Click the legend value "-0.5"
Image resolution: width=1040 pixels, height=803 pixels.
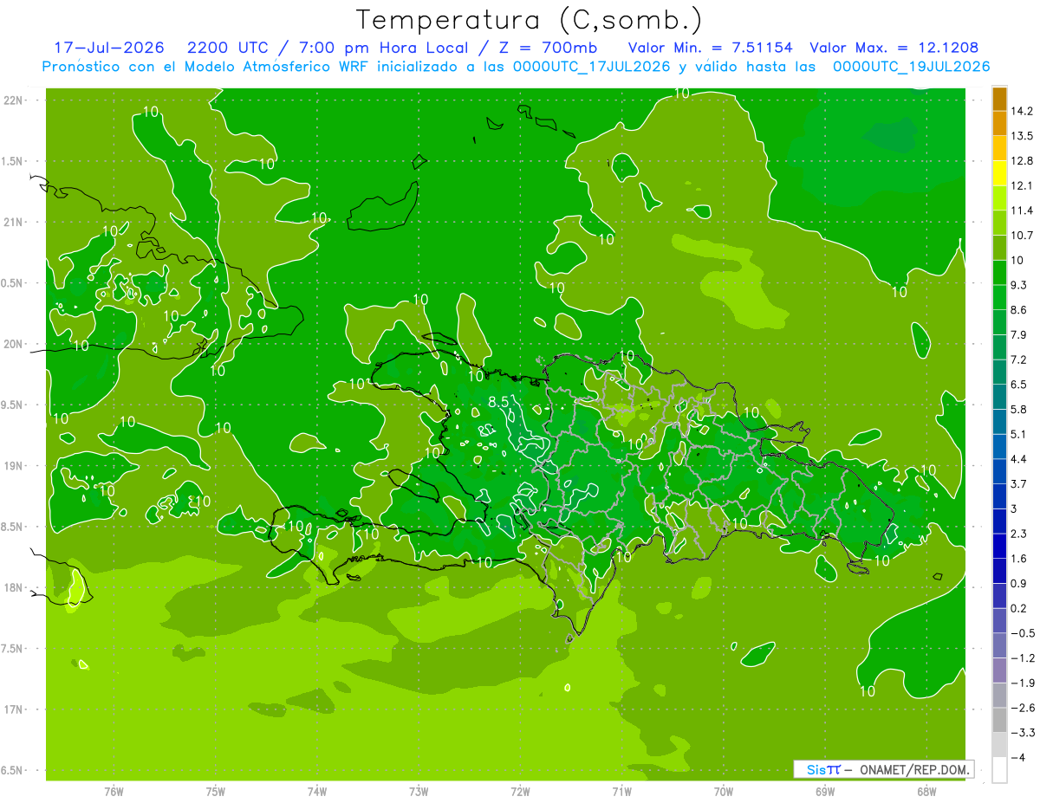coord(1022,632)
